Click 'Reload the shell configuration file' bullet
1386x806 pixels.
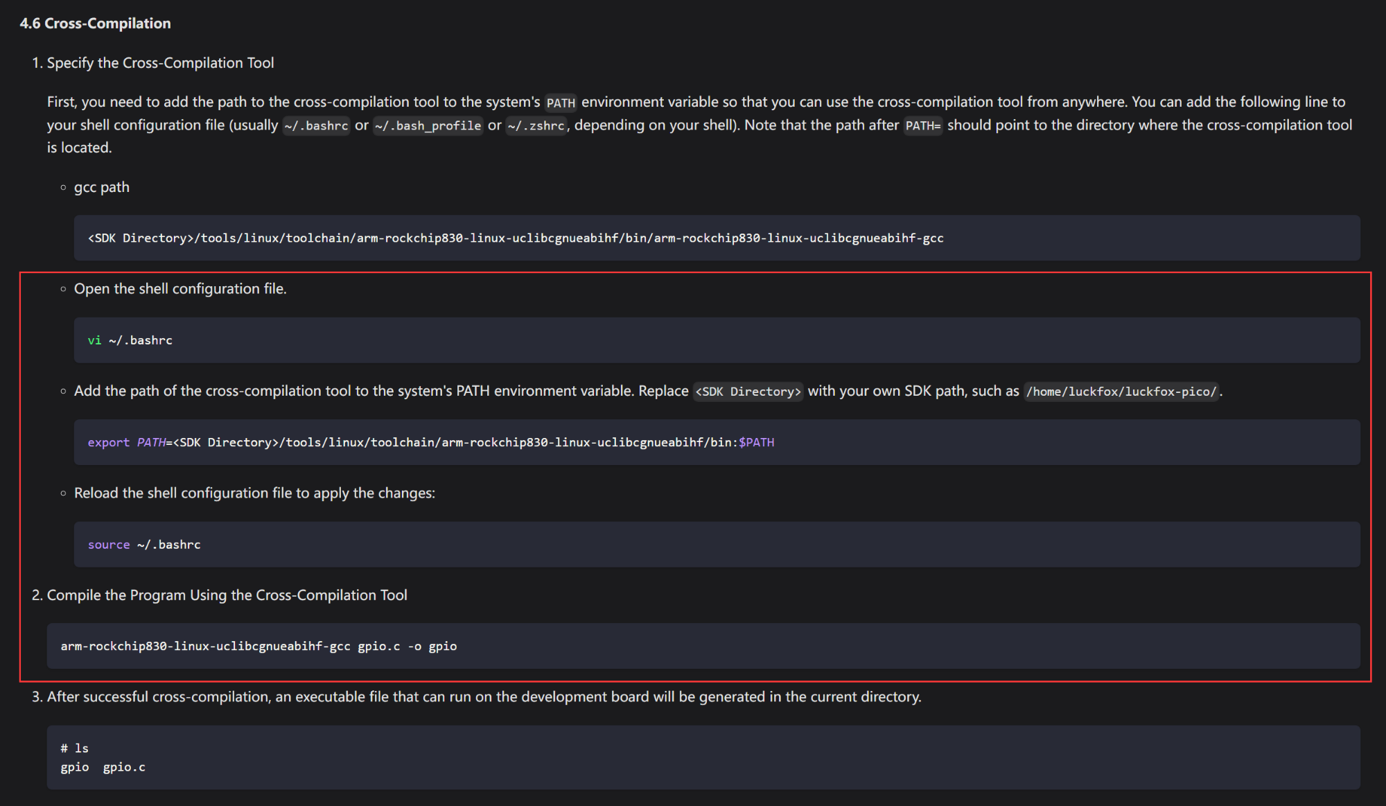click(x=254, y=493)
